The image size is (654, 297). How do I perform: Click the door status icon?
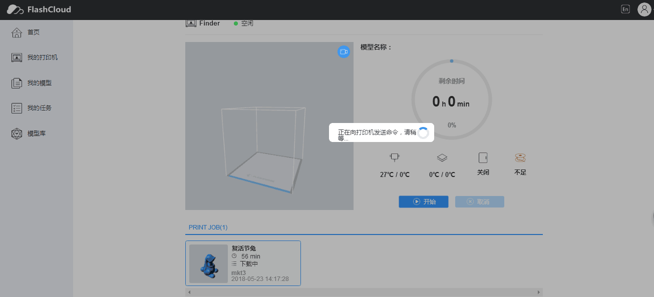(x=483, y=157)
